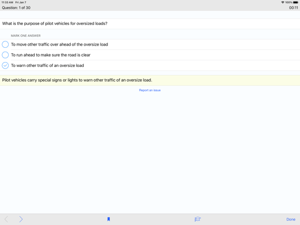Tap the status bar clock time
The image size is (300, 225).
click(x=7, y=2)
